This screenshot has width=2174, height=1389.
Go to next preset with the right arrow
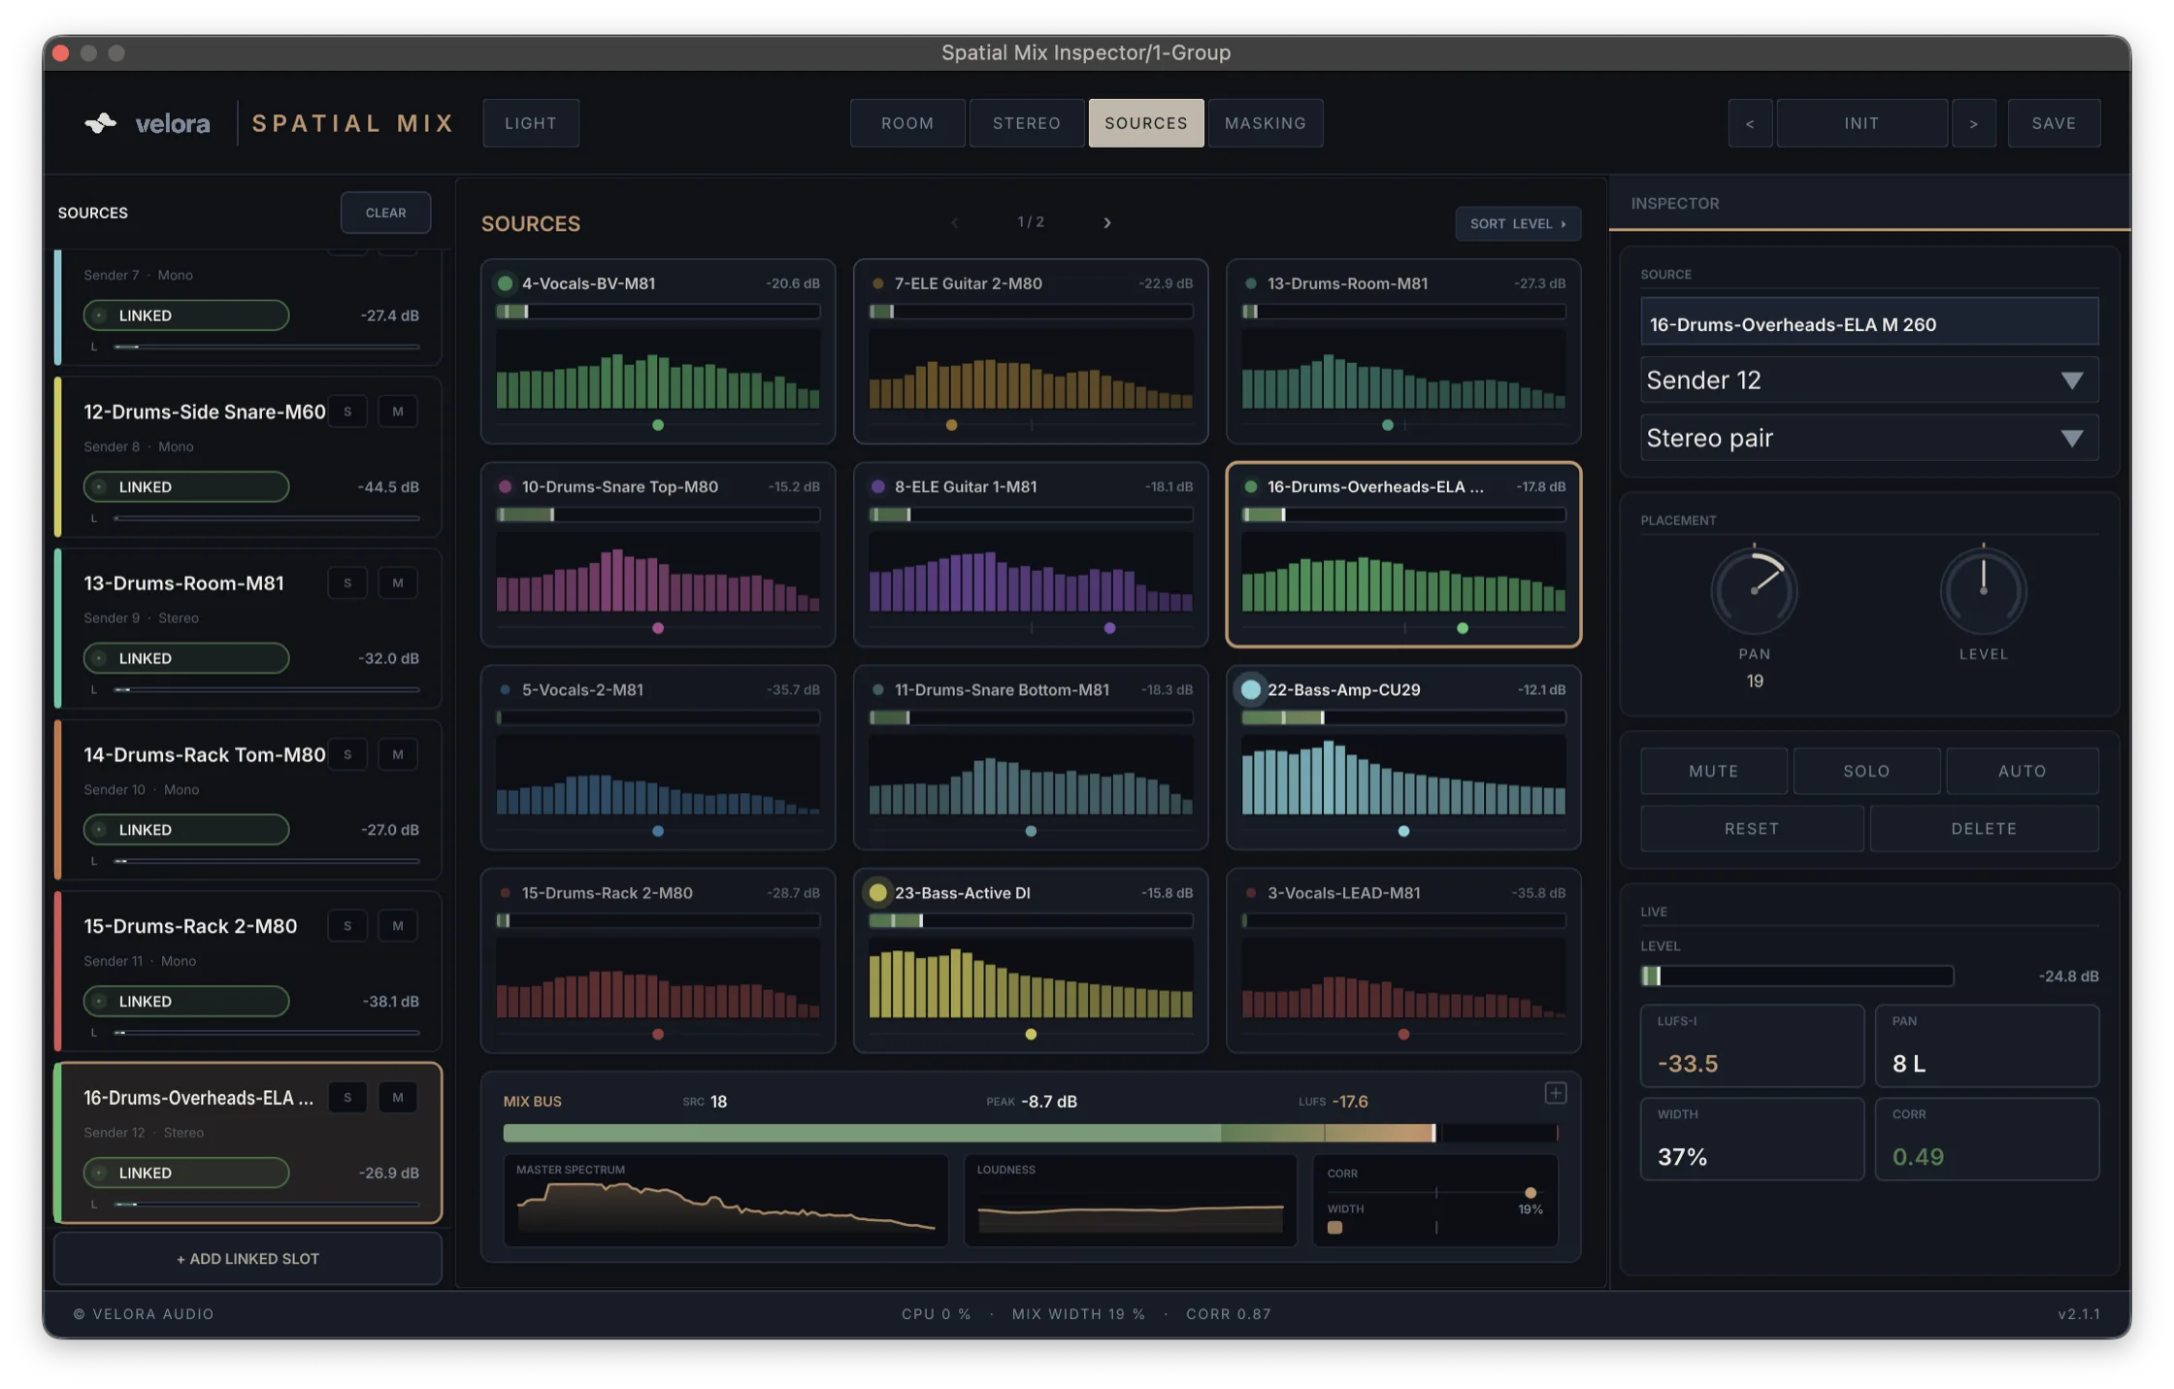coord(1973,123)
